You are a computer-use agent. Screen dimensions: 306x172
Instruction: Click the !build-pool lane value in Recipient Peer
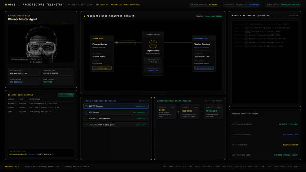tap(202, 56)
